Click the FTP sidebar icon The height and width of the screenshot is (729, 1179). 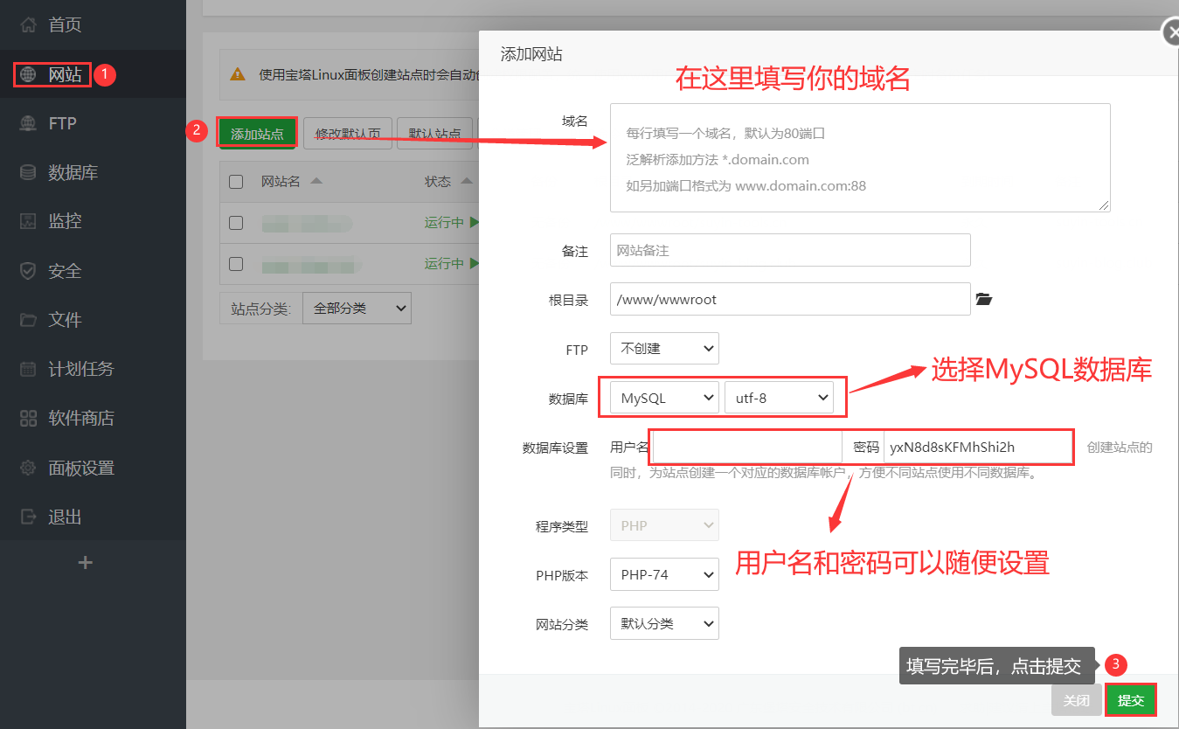29,123
